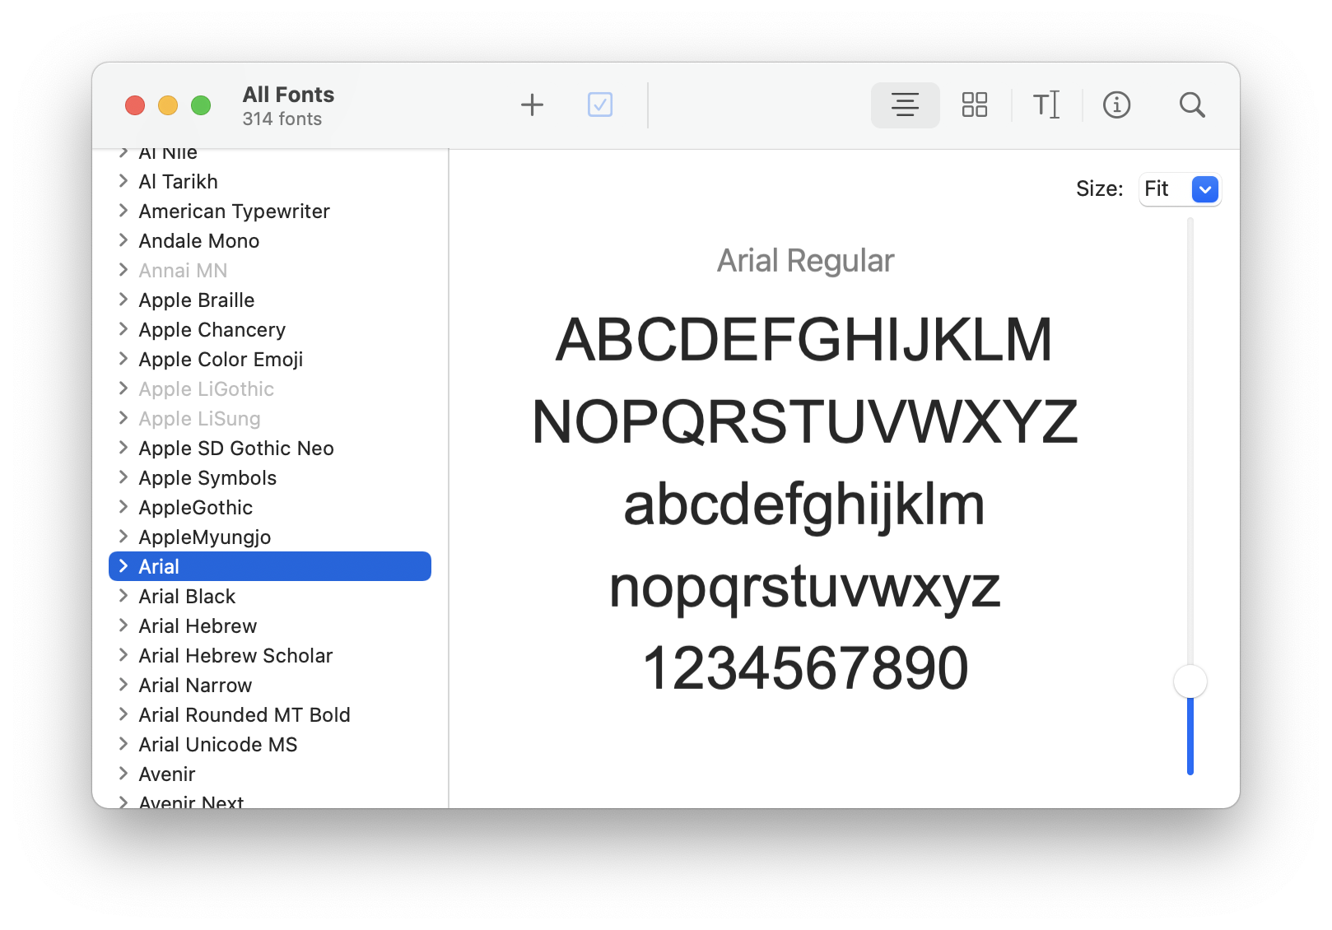
Task: Toggle the enable font checkbox icon
Action: [x=600, y=105]
